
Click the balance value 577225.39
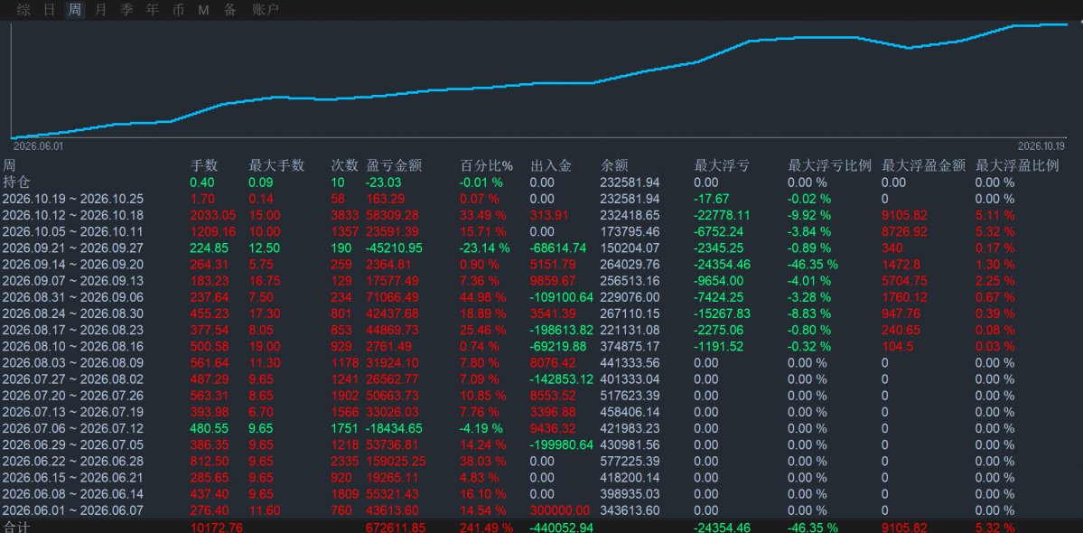point(630,462)
